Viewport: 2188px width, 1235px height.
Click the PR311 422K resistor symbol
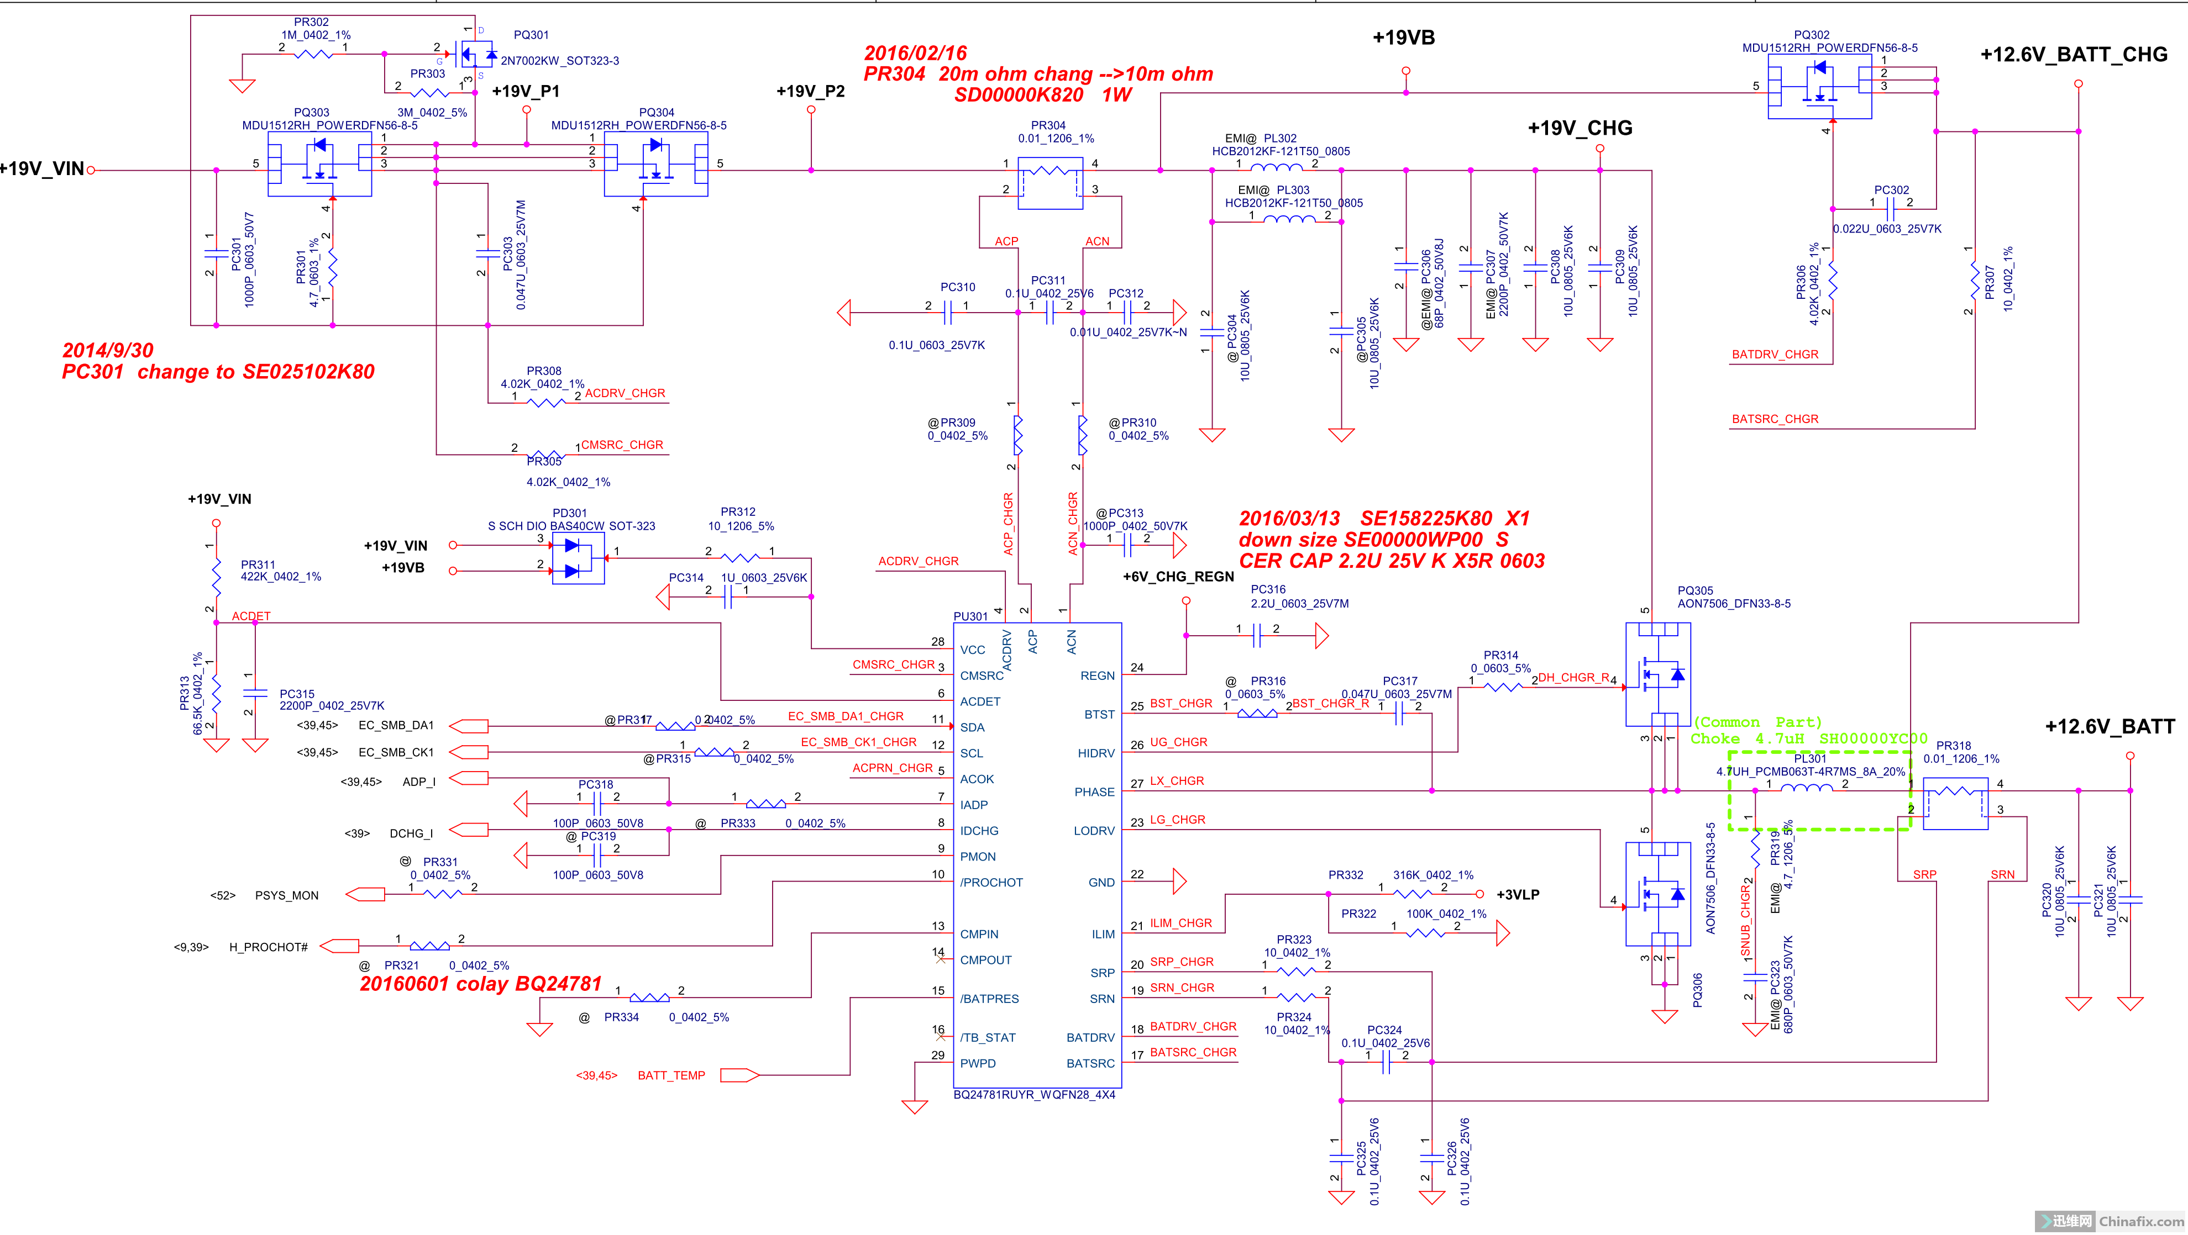pos(217,577)
